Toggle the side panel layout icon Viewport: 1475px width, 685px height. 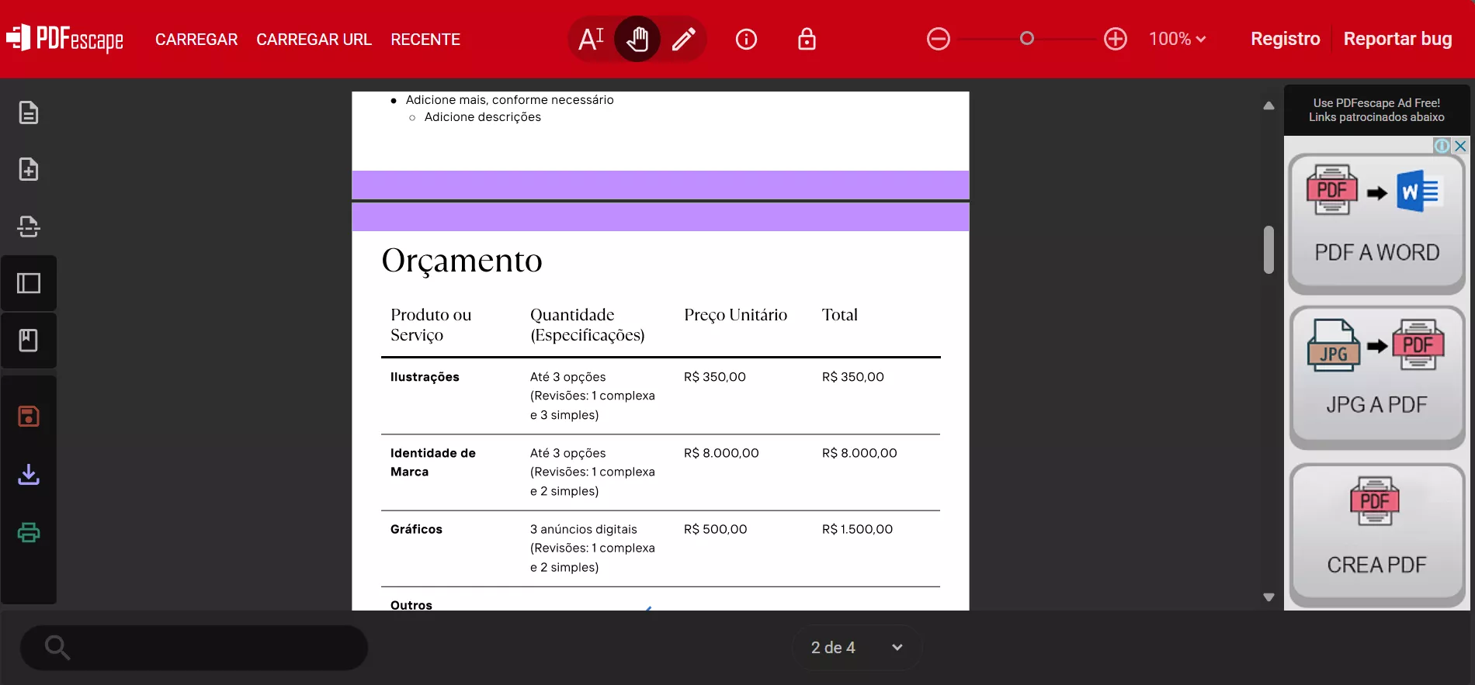click(29, 283)
